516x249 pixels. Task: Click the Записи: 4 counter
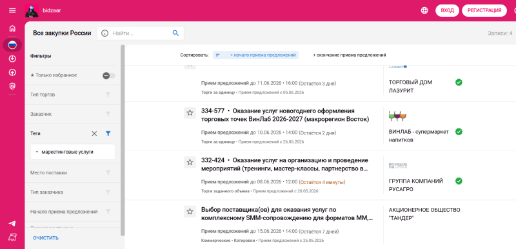pos(500,33)
